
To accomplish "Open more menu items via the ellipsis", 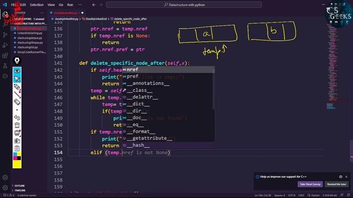I will click(80, 5).
